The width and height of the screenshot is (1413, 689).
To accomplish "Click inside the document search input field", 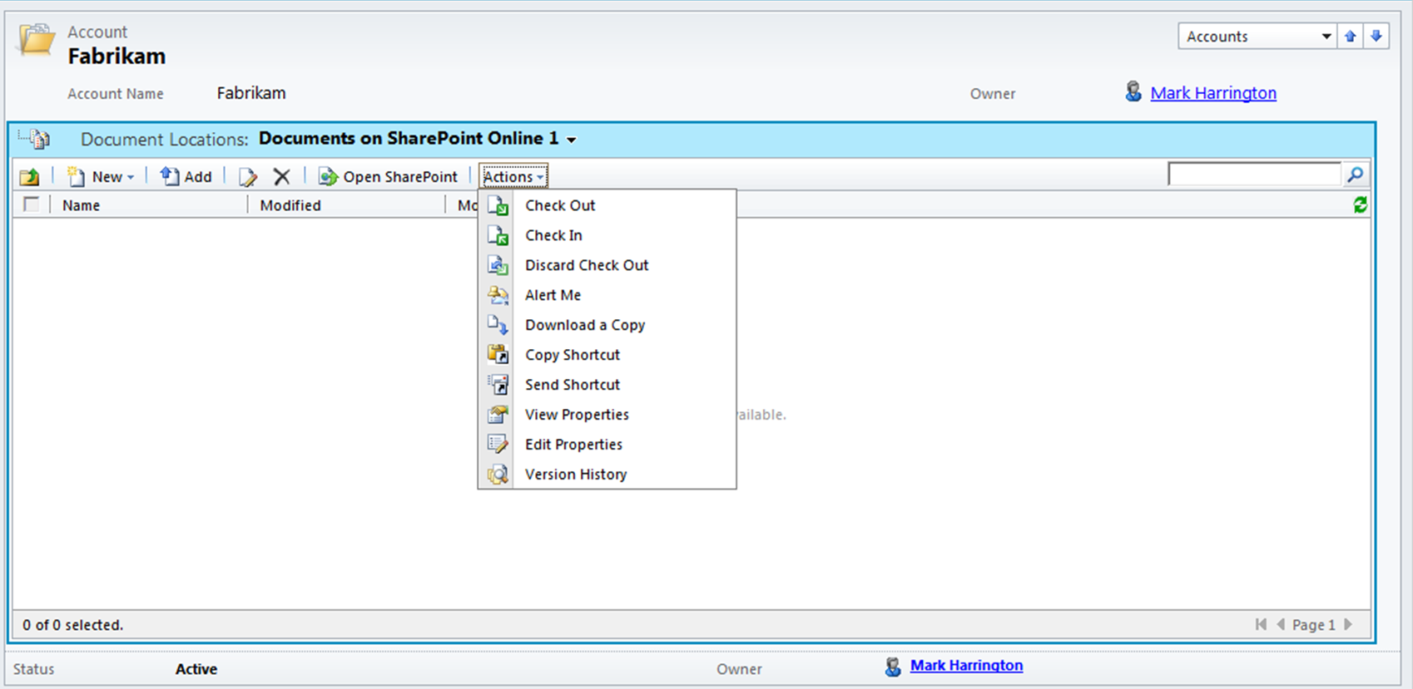I will [x=1254, y=175].
